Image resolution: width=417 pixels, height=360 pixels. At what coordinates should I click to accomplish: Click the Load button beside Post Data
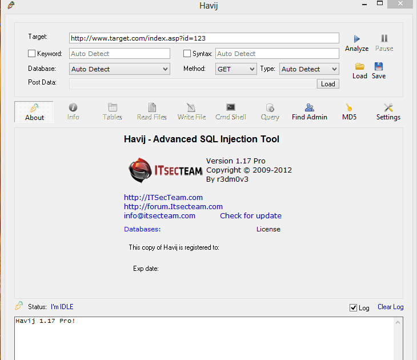[x=328, y=84]
